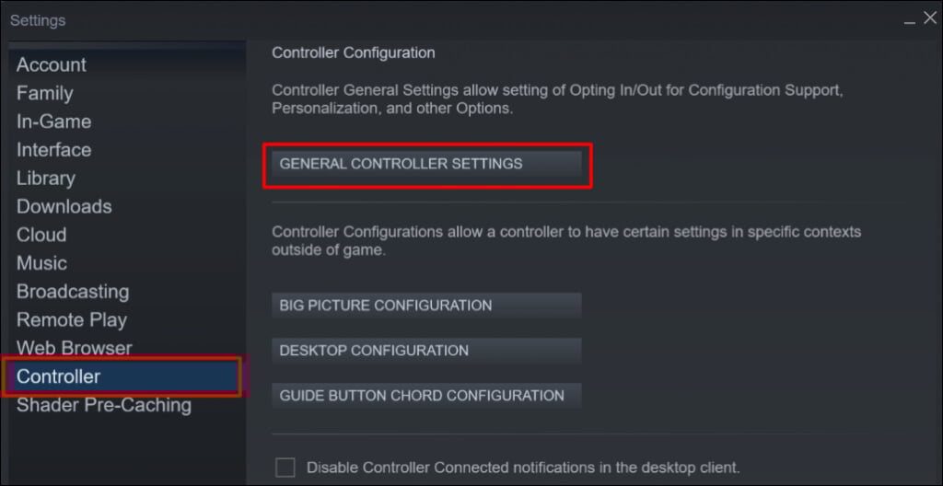Image resolution: width=943 pixels, height=486 pixels.
Task: Select Family in the settings sidebar
Action: [44, 94]
